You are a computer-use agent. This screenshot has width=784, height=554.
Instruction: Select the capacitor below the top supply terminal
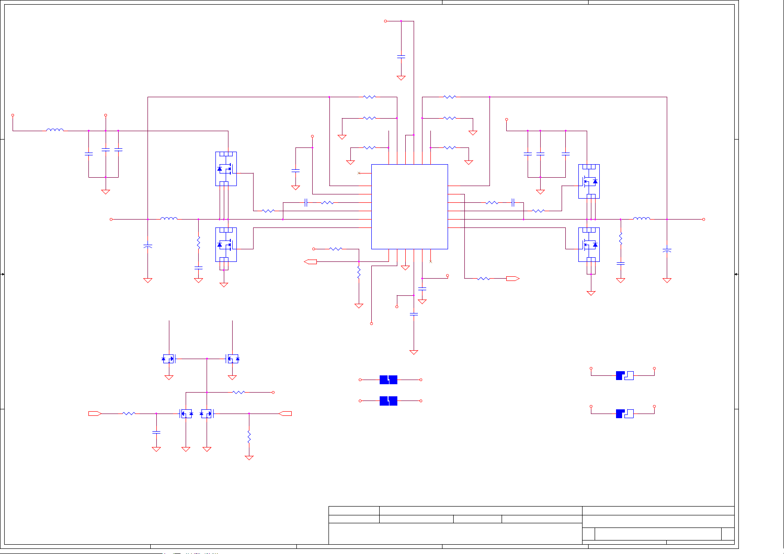(401, 57)
